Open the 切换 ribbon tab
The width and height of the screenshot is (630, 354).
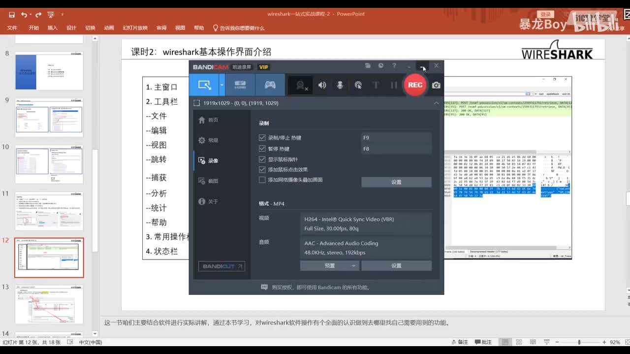(90, 28)
